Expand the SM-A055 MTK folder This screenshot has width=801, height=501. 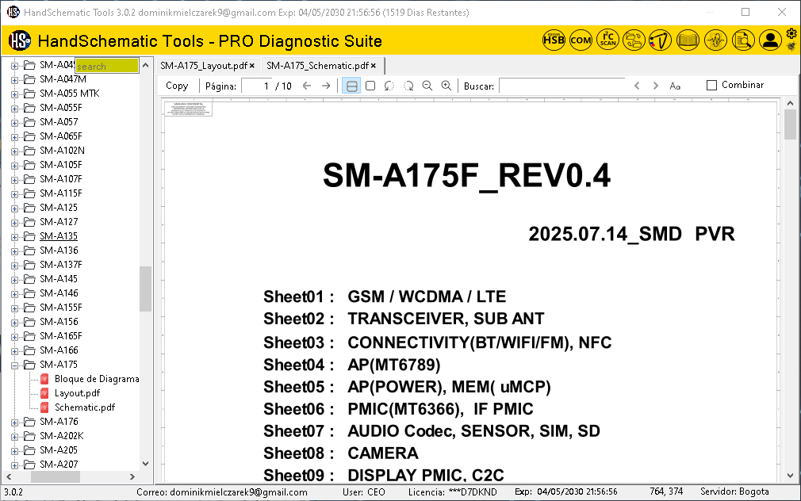[15, 94]
